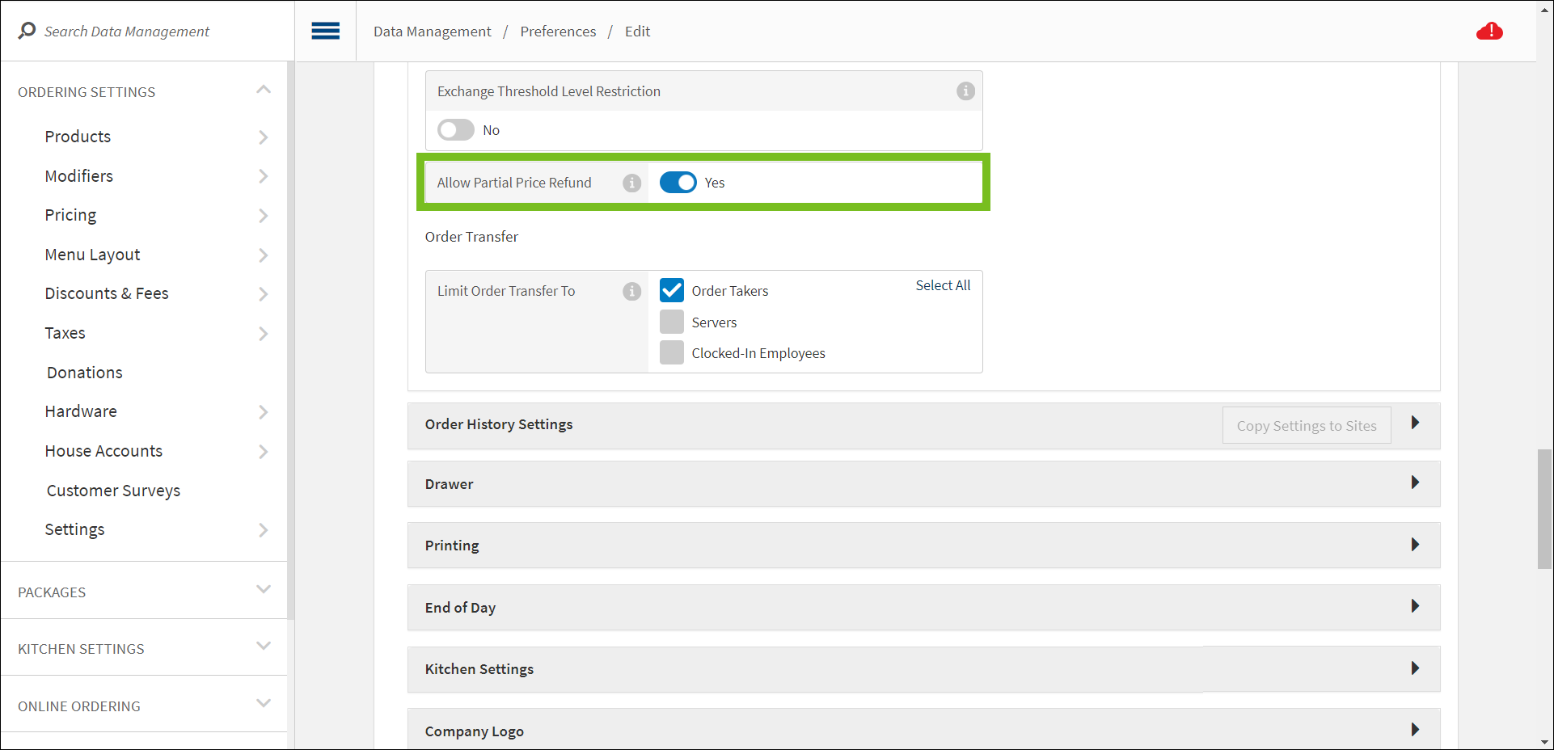Click Copy Settings to Sites button
Screen dimensions: 1554x750
coord(1306,426)
